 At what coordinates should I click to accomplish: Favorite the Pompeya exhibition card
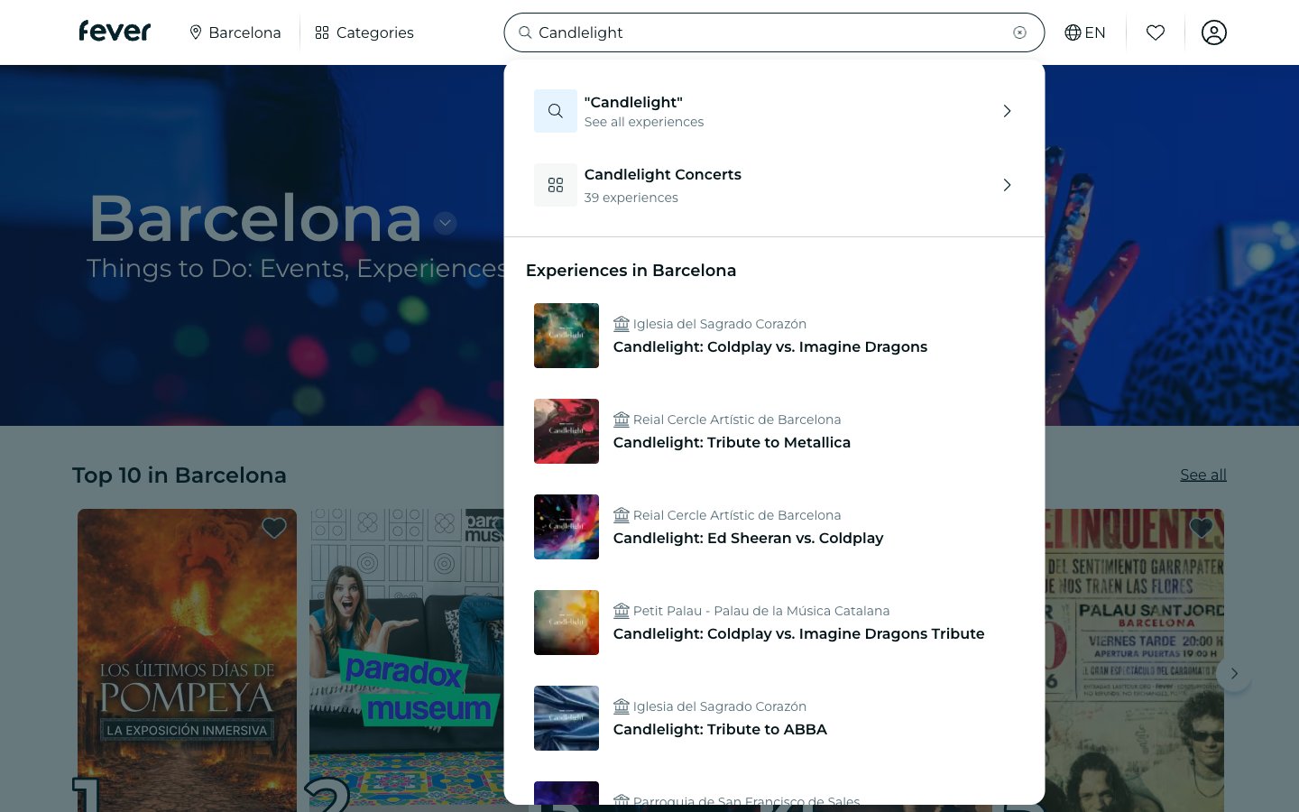pyautogui.click(x=274, y=528)
